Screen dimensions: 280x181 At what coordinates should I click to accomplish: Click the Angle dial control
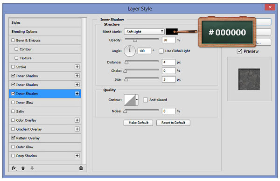pyautogui.click(x=130, y=51)
